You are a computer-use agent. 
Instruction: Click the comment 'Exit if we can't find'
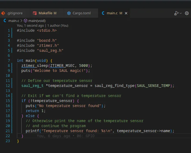71,96
